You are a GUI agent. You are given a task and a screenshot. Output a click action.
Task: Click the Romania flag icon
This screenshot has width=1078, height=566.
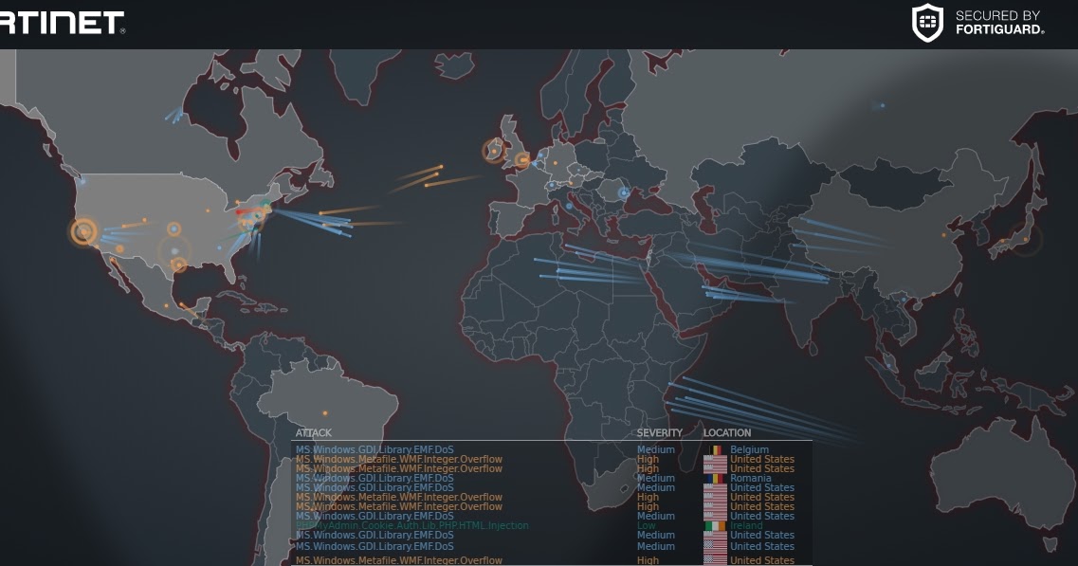pos(715,478)
